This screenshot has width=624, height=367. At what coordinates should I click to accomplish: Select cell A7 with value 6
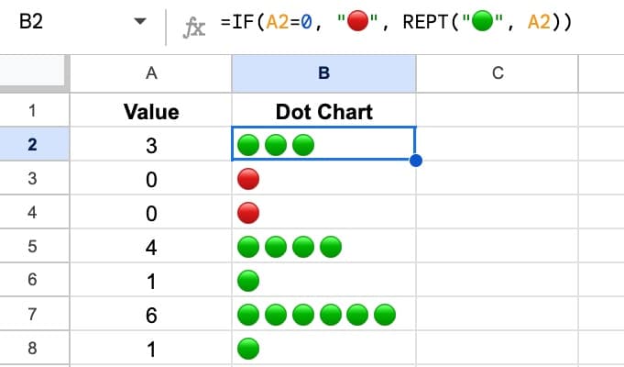coord(151,315)
